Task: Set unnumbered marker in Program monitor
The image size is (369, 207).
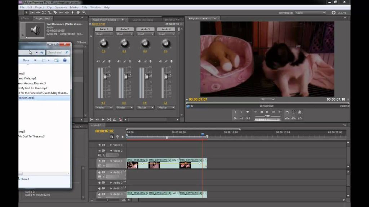Action: click(248, 112)
